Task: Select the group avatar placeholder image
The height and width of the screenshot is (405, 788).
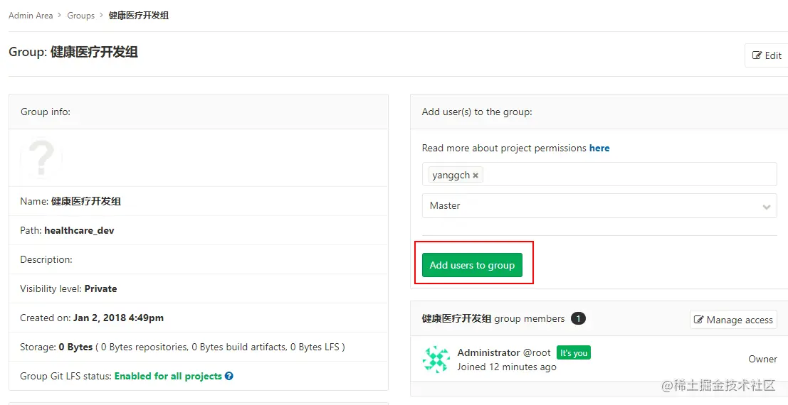Action: (42, 158)
